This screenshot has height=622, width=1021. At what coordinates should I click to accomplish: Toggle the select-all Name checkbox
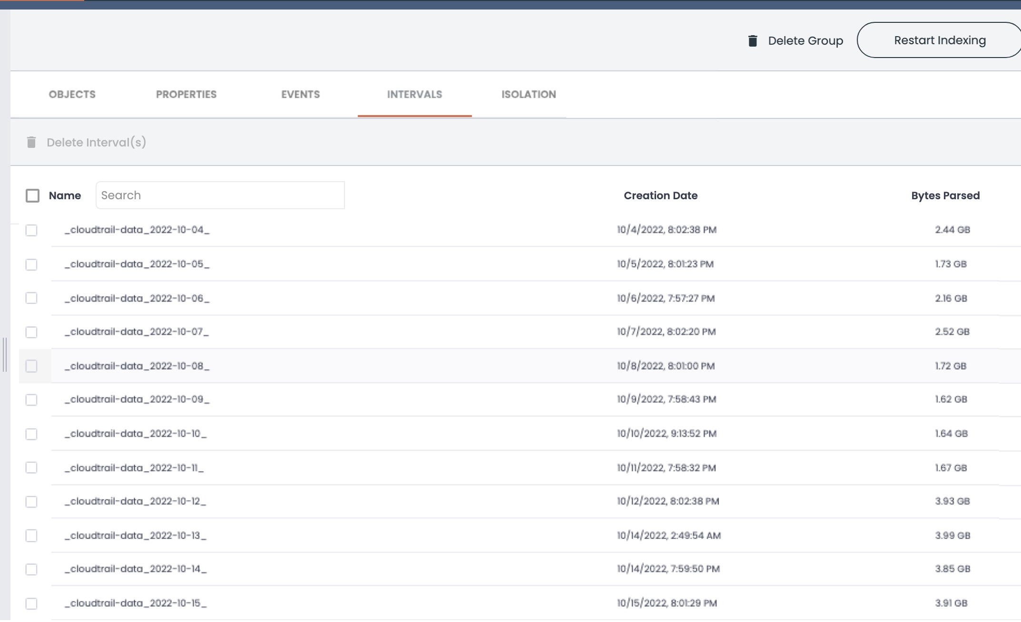[x=32, y=195]
